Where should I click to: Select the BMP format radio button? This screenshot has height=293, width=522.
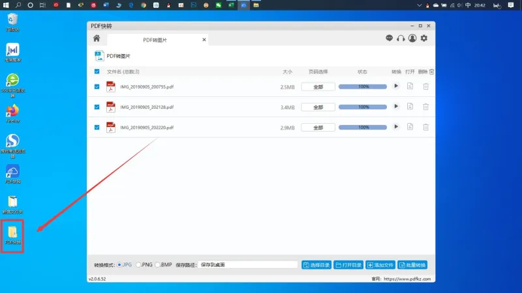pyautogui.click(x=157, y=265)
